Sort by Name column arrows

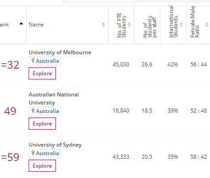click(x=103, y=25)
